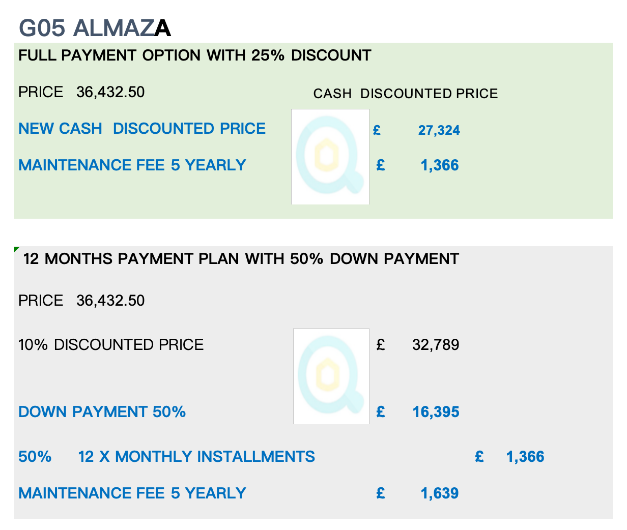Click the MAINTENANCE FEE 5 YEARLY label in the grey section
Screen dimensions: 627x530
(132, 493)
